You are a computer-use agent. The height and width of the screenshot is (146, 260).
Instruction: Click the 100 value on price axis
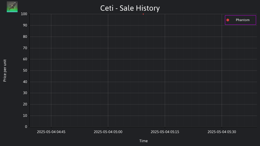(24, 14)
